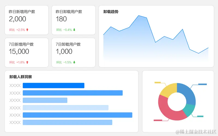Click the green down arrow beside -1.5%
218x136 pixels.
74,62
